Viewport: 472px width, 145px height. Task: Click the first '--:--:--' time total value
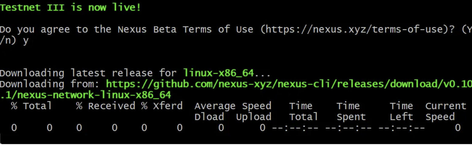point(295,128)
